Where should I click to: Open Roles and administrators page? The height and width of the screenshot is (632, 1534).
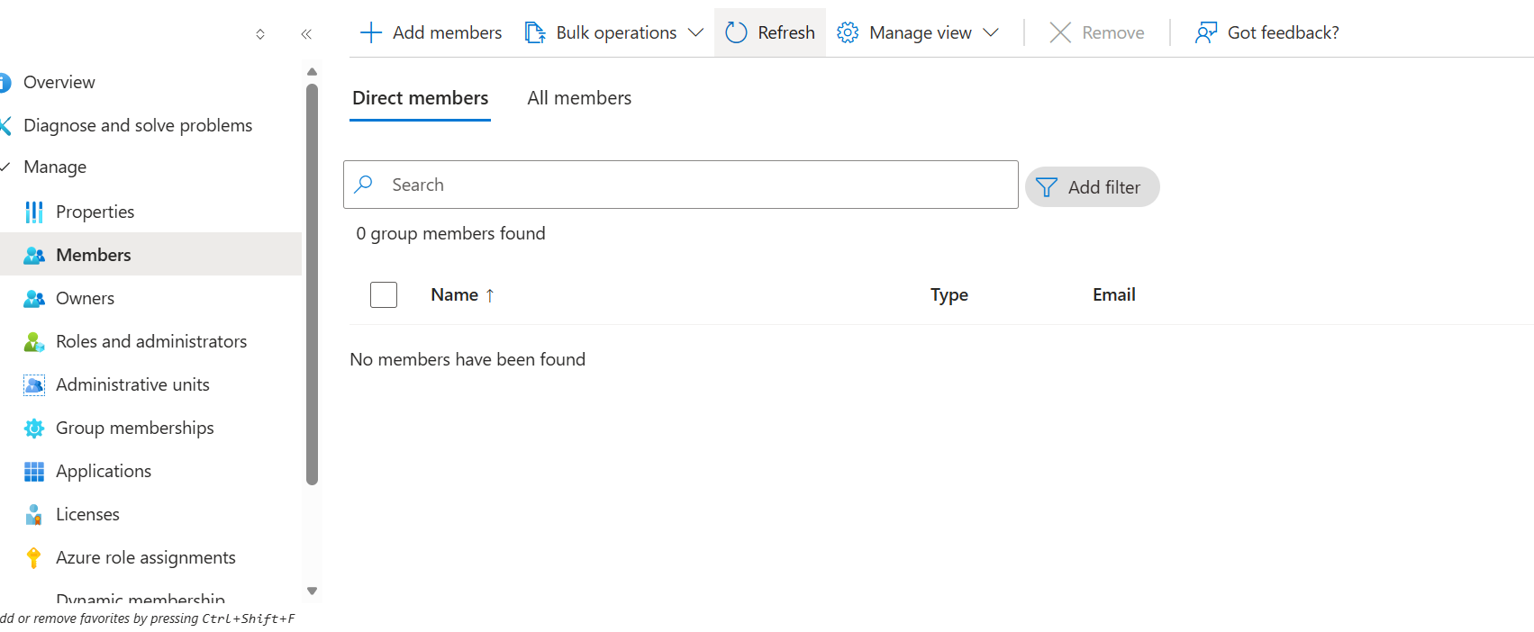150,341
